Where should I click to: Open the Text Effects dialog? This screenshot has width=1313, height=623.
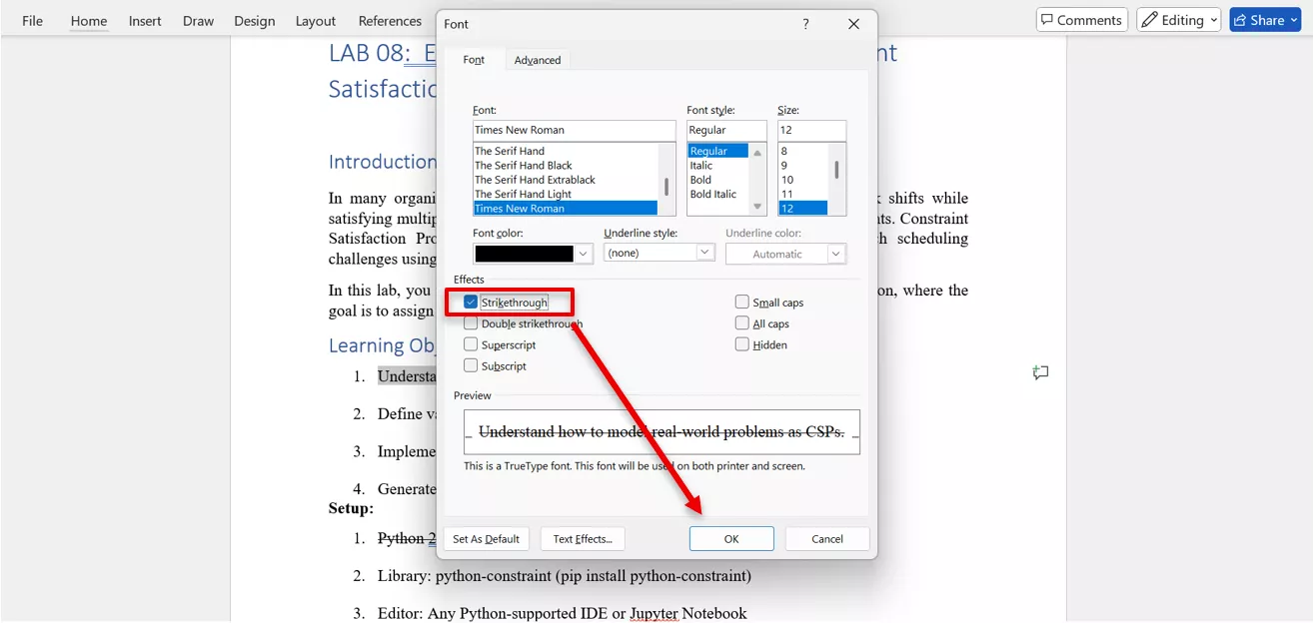click(x=583, y=538)
